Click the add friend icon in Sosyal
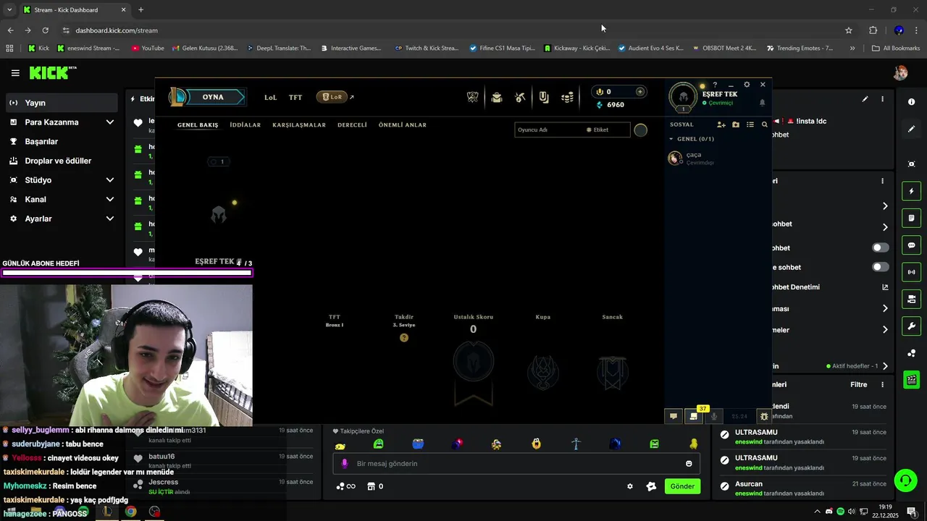 721,124
